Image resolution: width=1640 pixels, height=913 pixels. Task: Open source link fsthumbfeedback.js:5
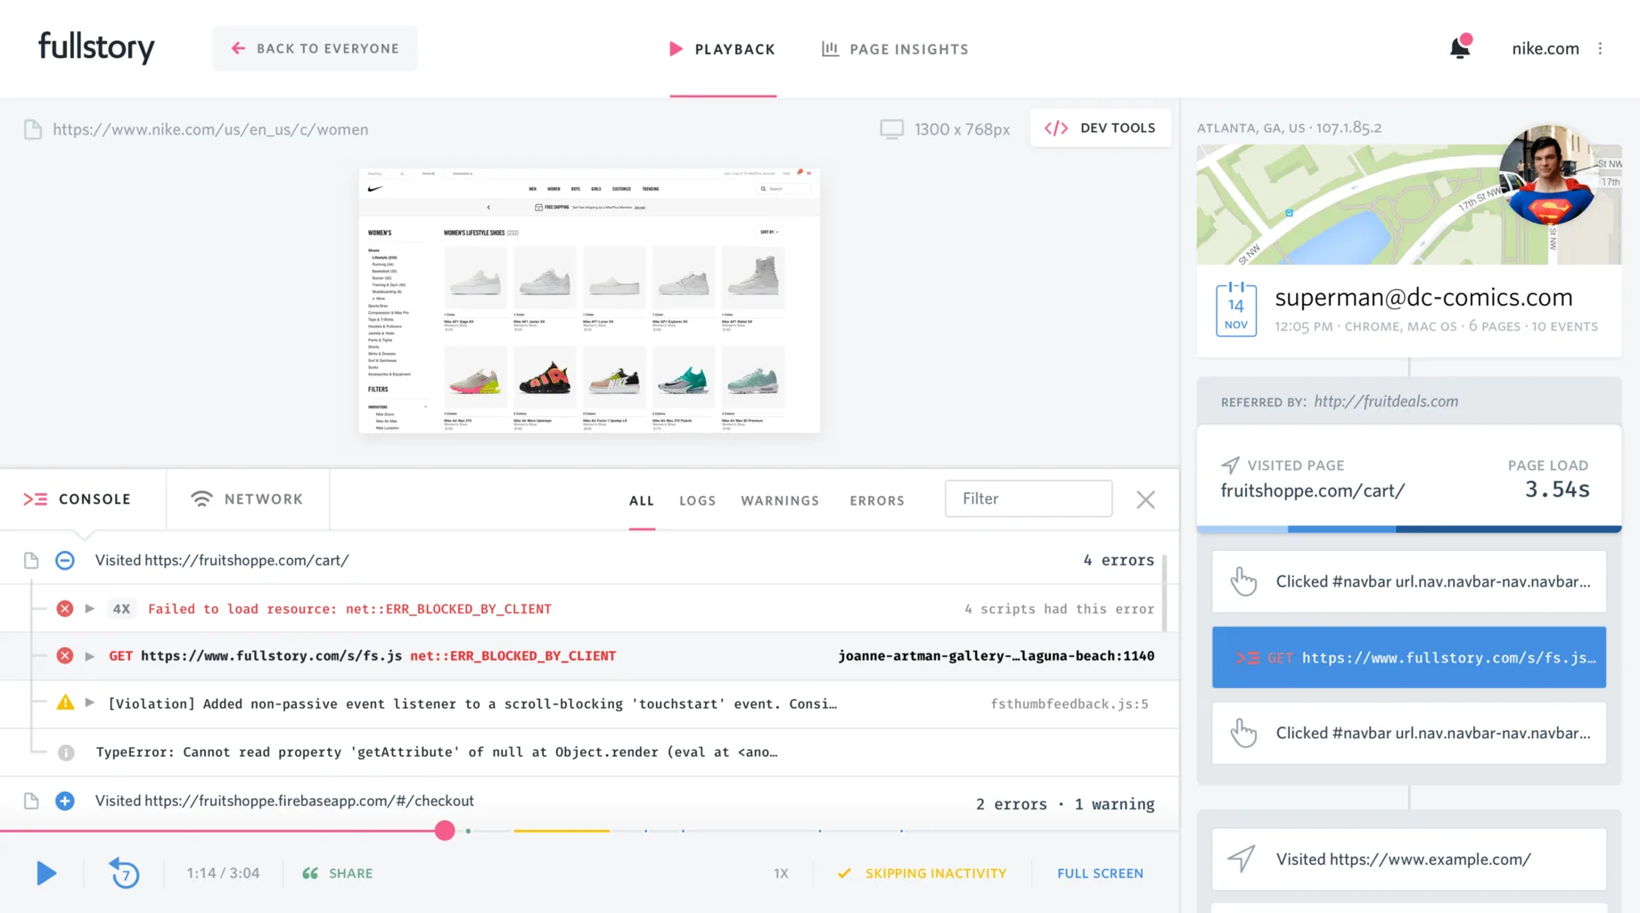pyautogui.click(x=1070, y=704)
